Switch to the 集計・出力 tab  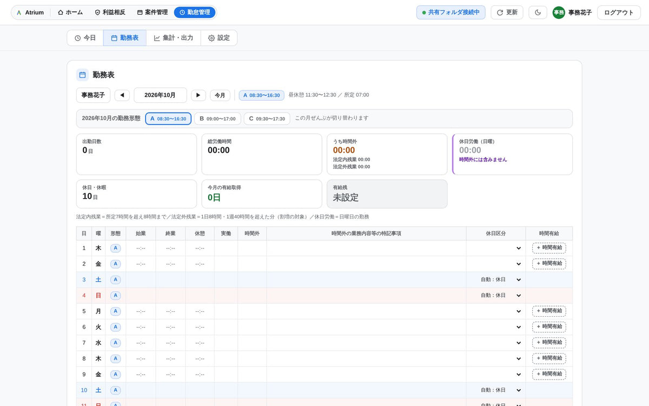(174, 38)
